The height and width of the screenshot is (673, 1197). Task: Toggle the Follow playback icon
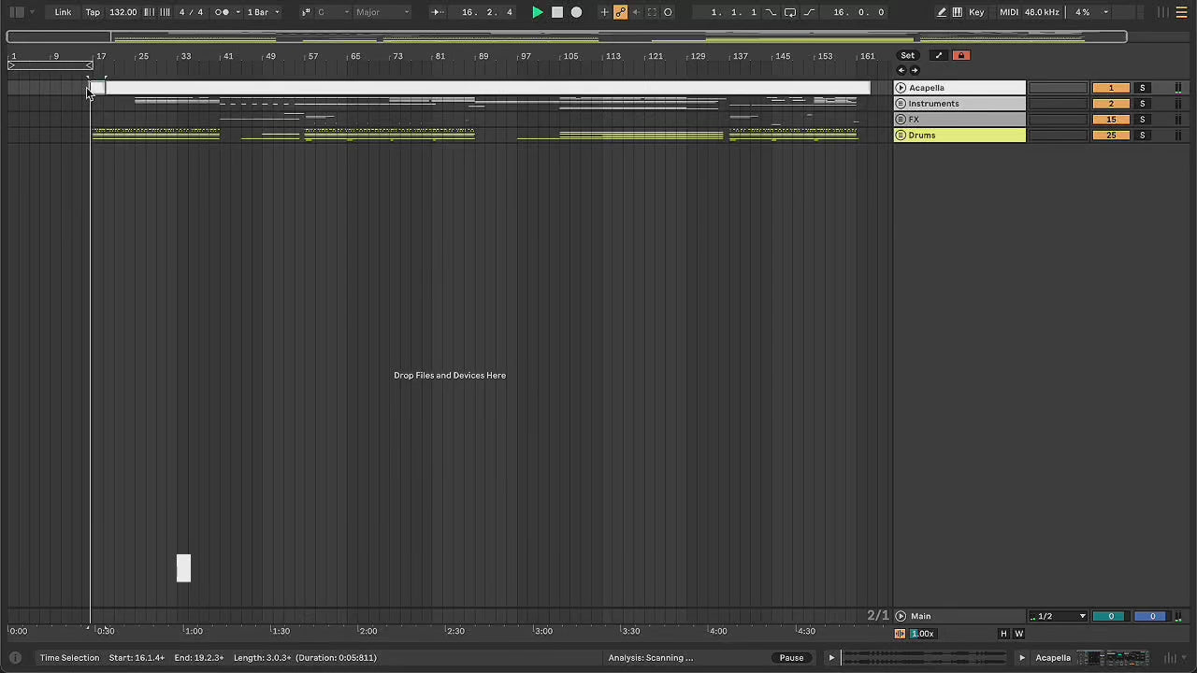437,12
